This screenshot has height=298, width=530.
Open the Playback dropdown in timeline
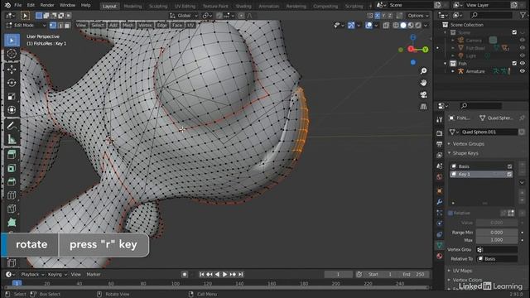coord(32,275)
